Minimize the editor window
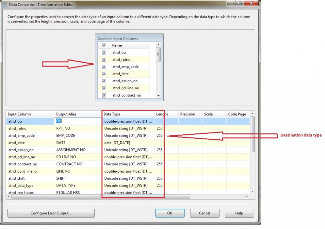This screenshot has height=229, width=325. pyautogui.click(x=231, y=3)
